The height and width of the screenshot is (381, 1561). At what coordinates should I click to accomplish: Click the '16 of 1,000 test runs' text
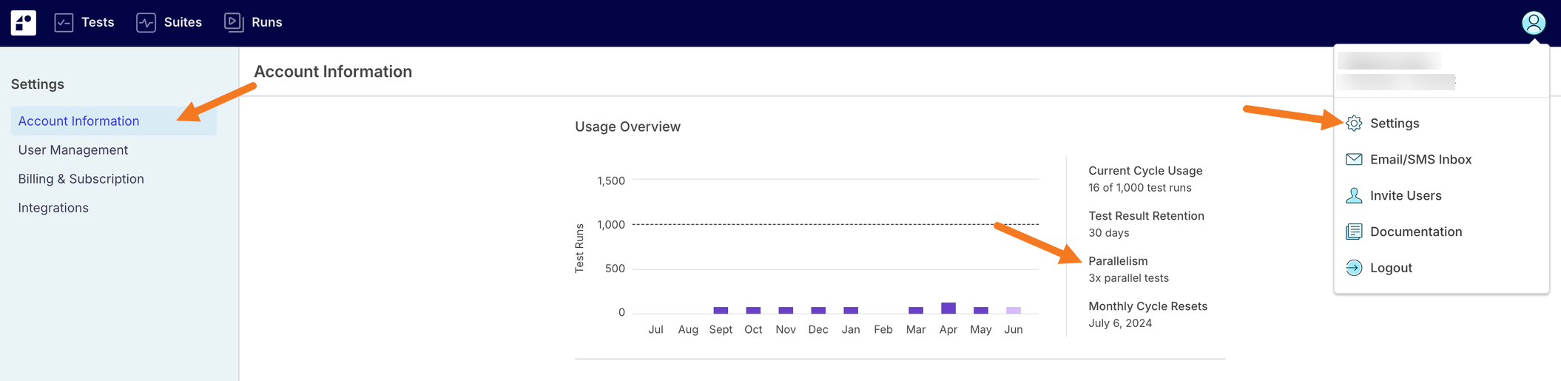pos(1139,188)
